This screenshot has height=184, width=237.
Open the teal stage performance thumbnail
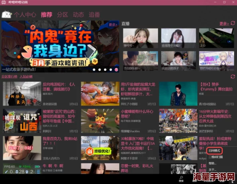[x=178, y=94]
